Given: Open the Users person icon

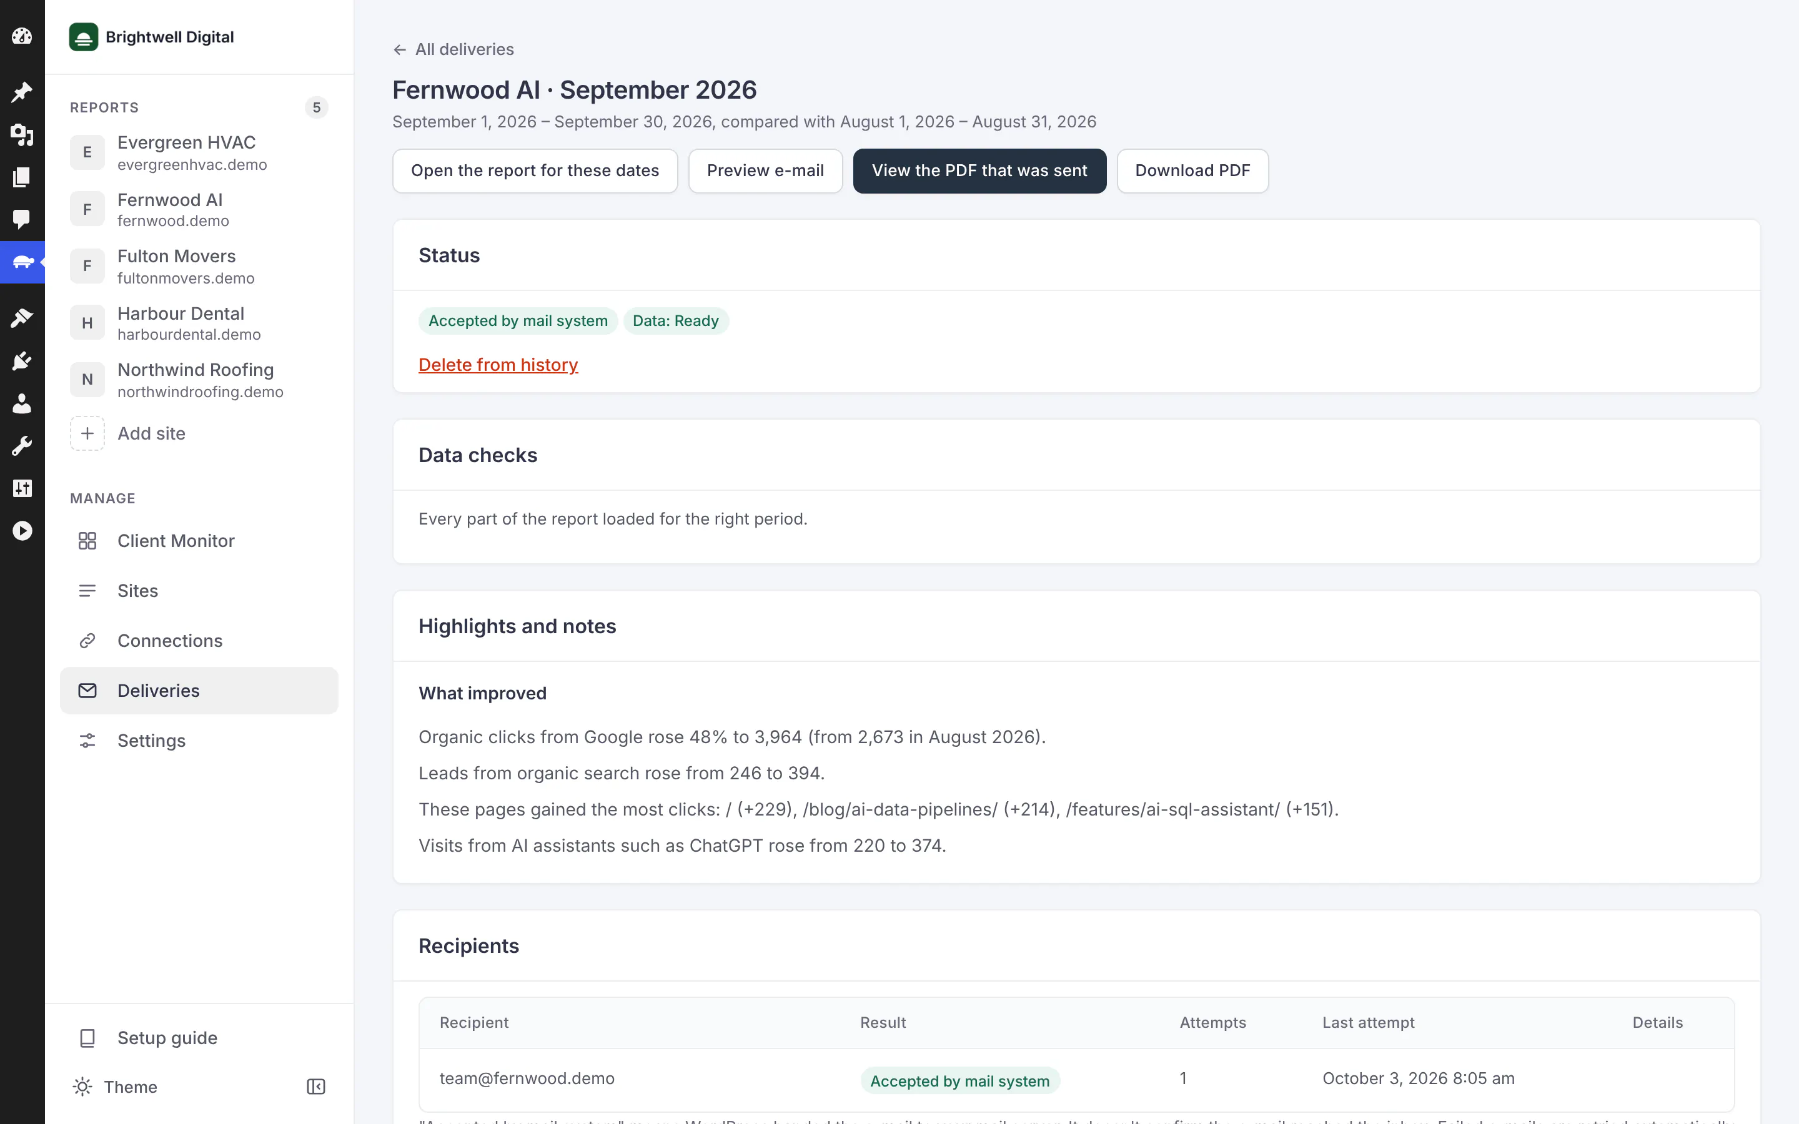Looking at the screenshot, I should (x=22, y=403).
